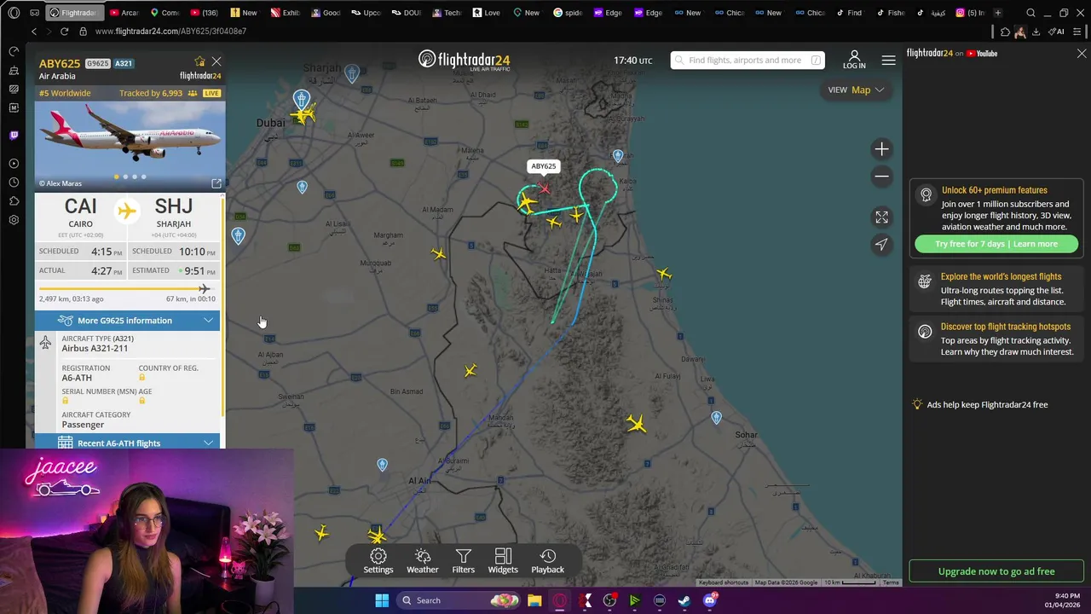1091x614 pixels.
Task: Click the large yellow plane near Dubai
Action: pos(304,113)
